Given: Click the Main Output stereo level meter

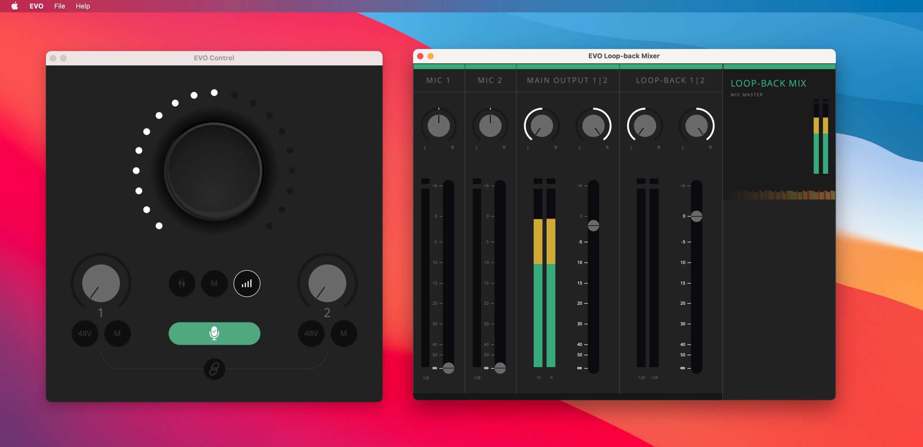Looking at the screenshot, I should (544, 273).
